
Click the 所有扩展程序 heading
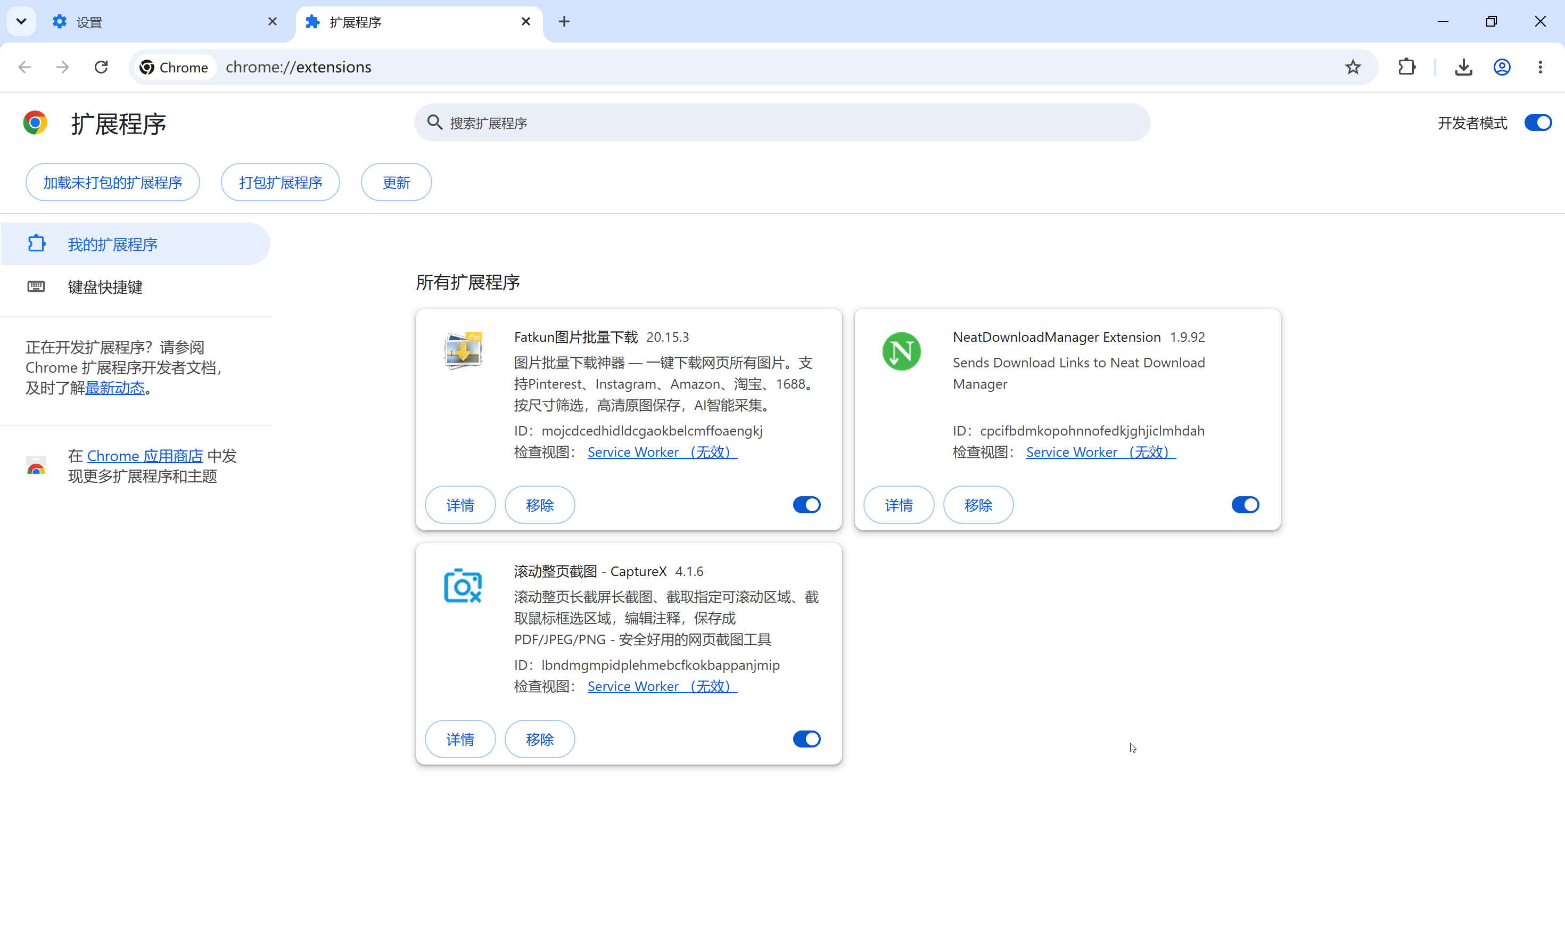click(468, 282)
